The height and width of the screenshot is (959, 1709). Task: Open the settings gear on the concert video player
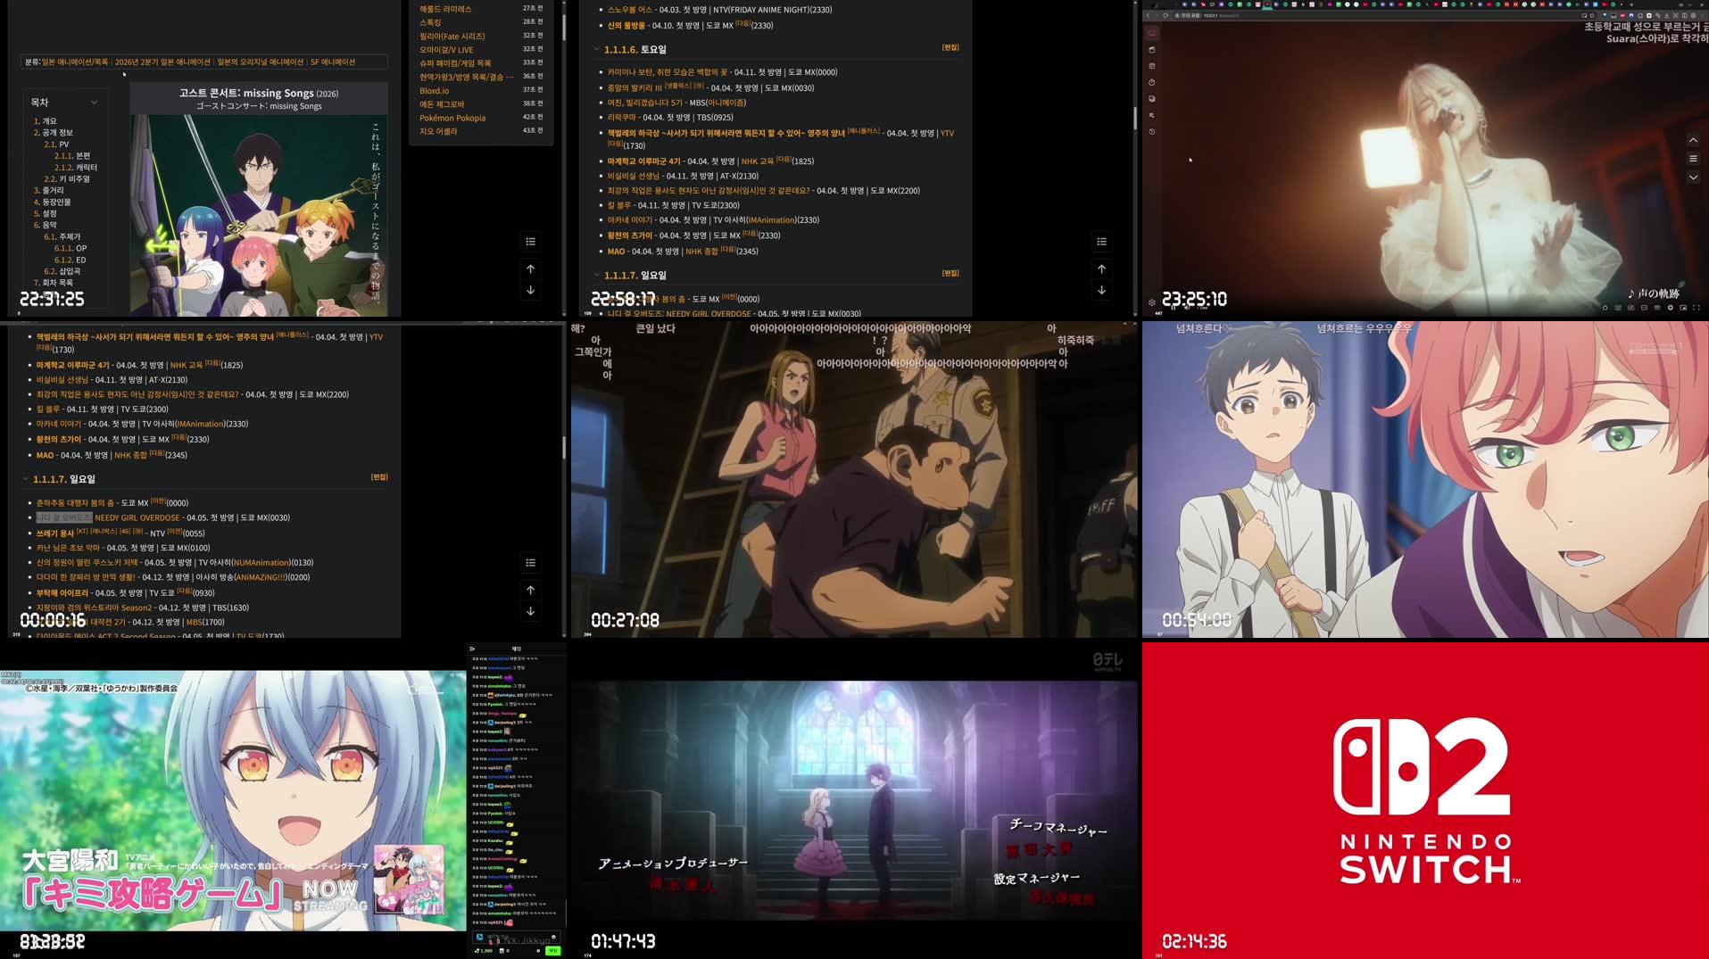(1671, 308)
